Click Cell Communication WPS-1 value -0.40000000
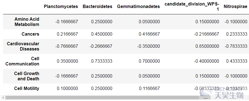249x101 pixels. (206, 61)
